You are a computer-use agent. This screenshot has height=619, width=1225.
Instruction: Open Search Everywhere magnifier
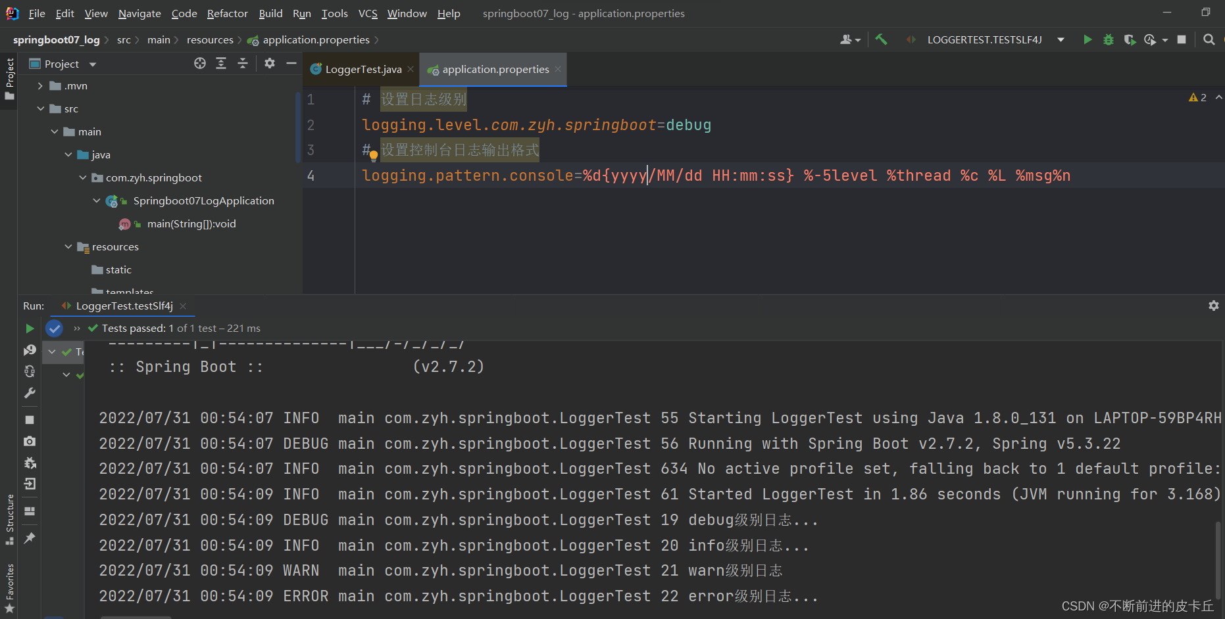click(1209, 39)
